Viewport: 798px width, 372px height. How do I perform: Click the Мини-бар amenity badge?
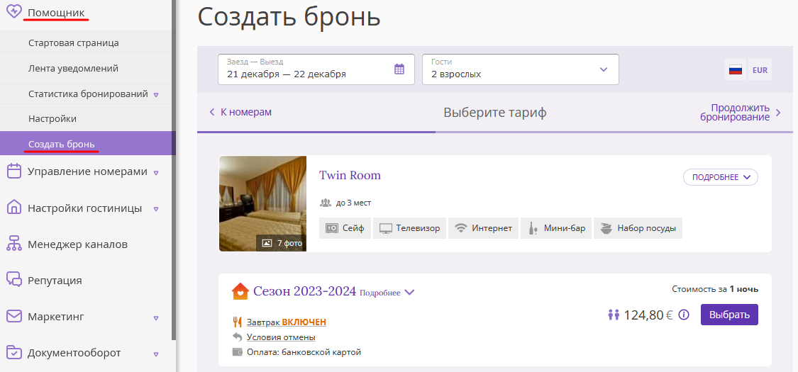(x=556, y=228)
